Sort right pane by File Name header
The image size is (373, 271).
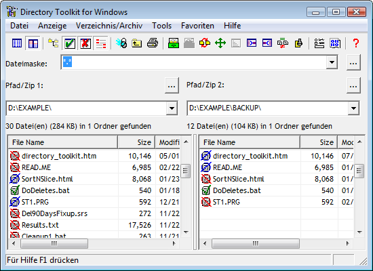click(x=250, y=142)
